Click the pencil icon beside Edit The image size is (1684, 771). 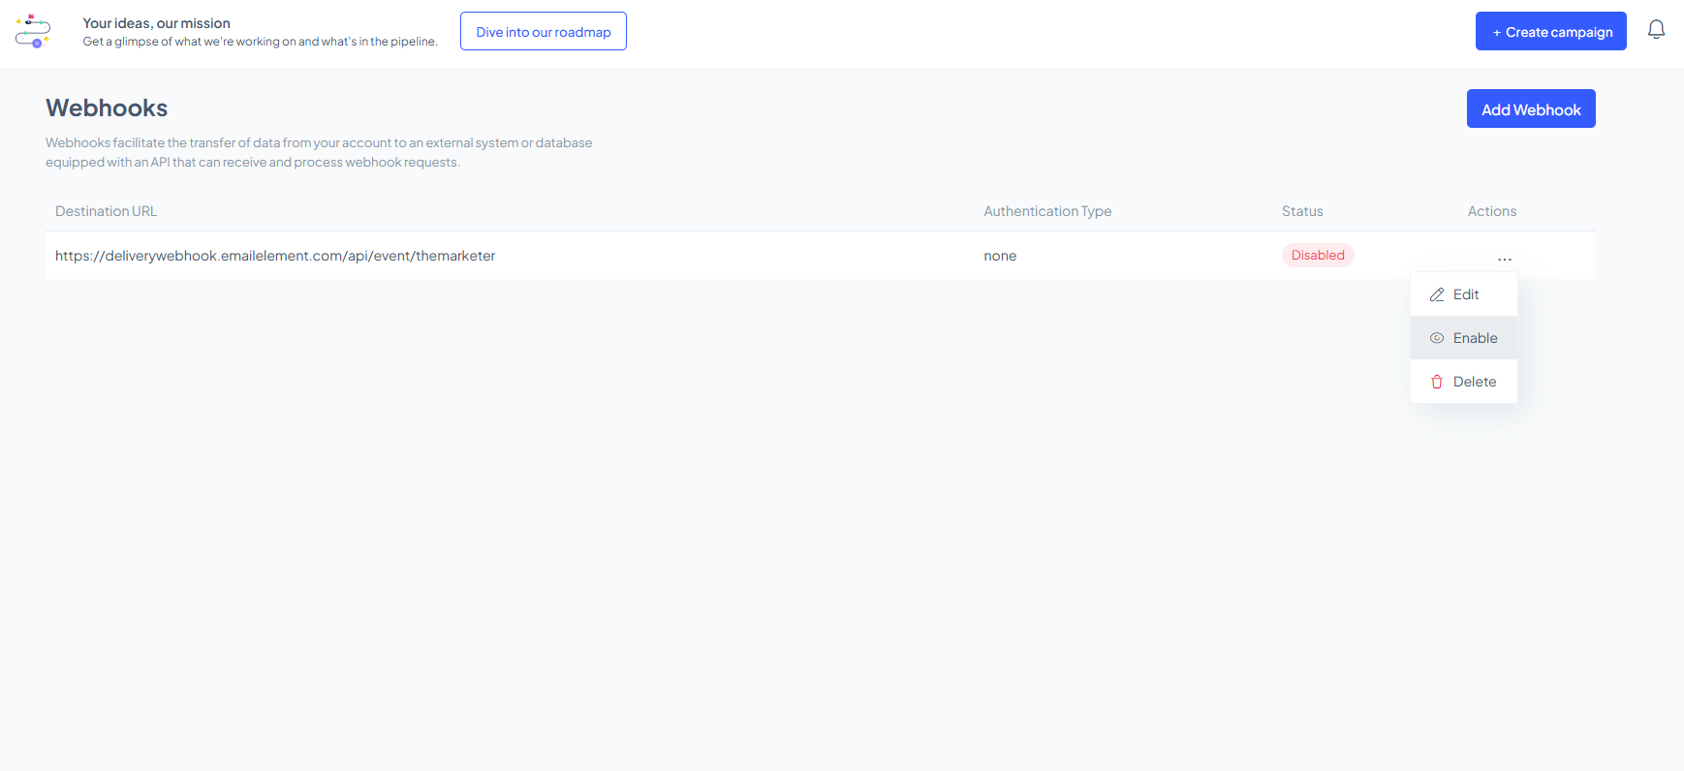[x=1437, y=294]
